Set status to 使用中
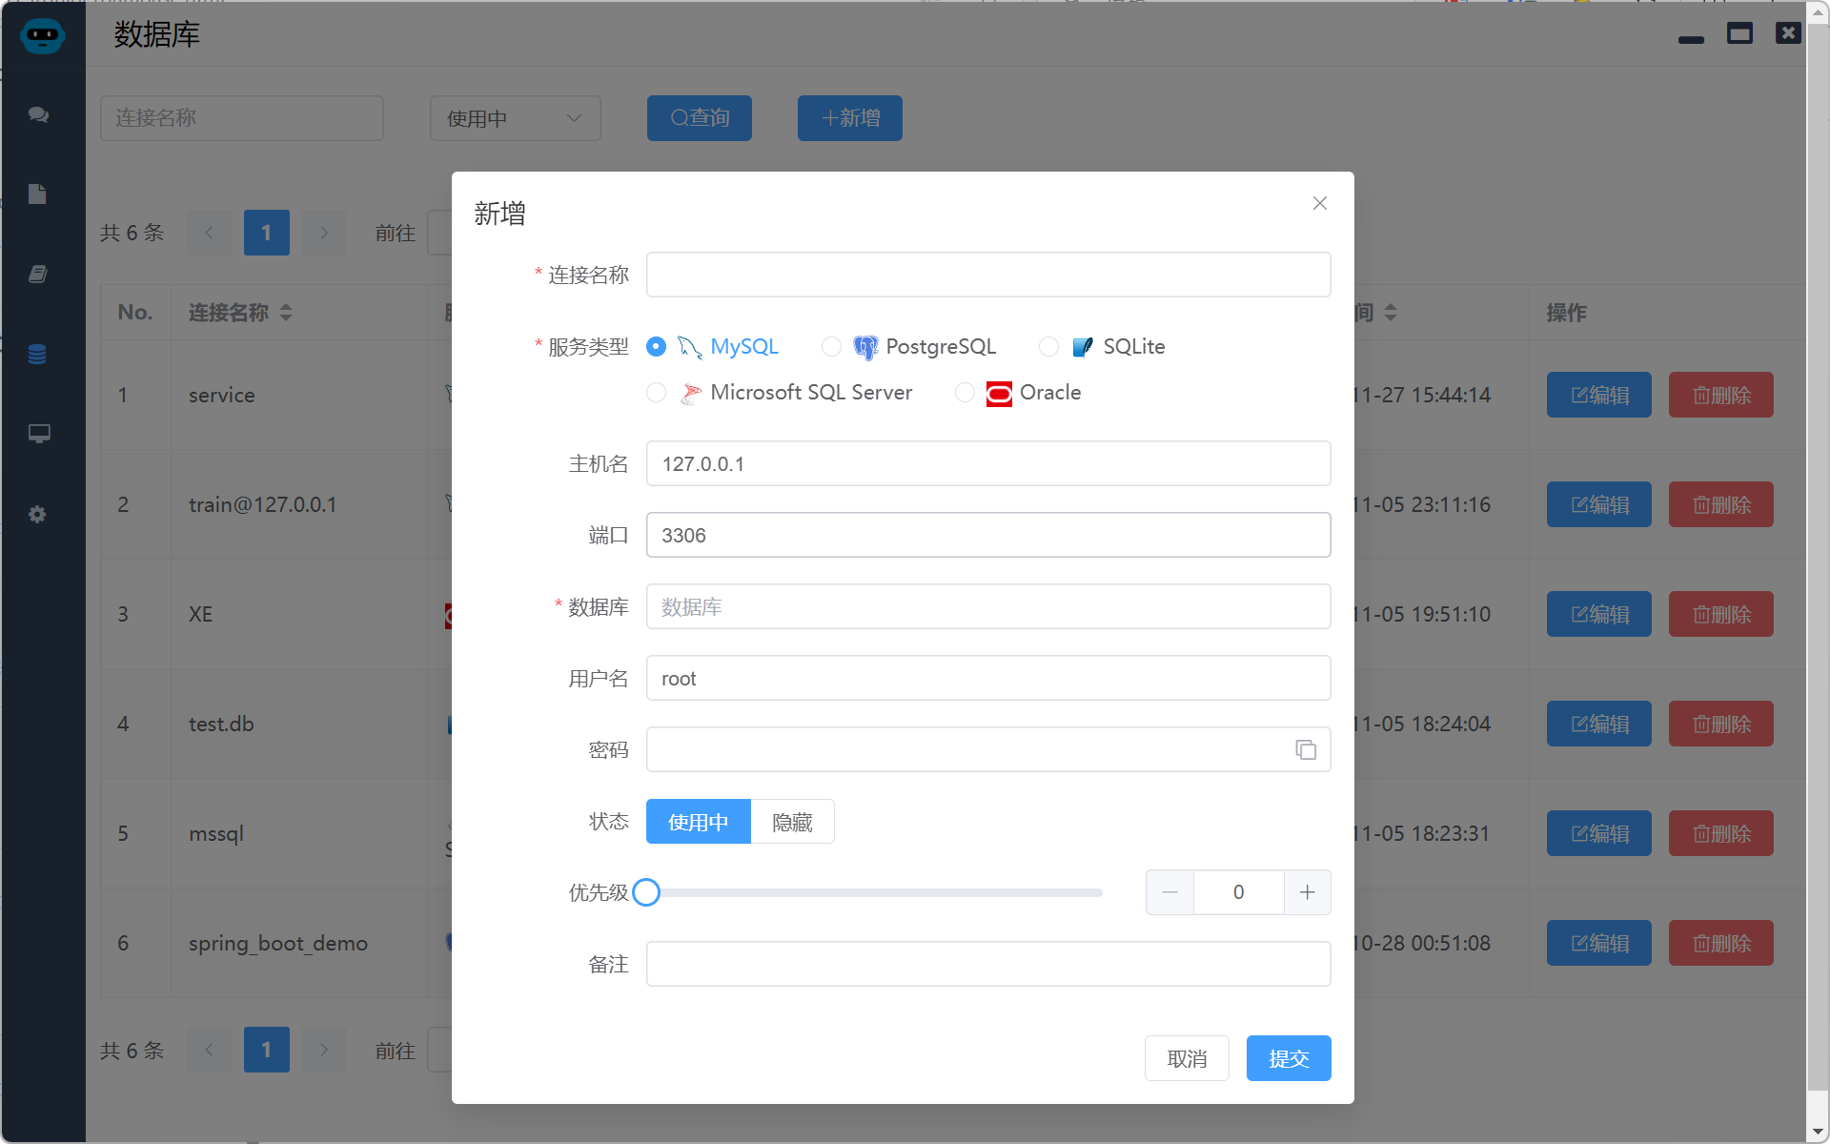Viewport: 1830px width, 1144px height. coord(699,822)
